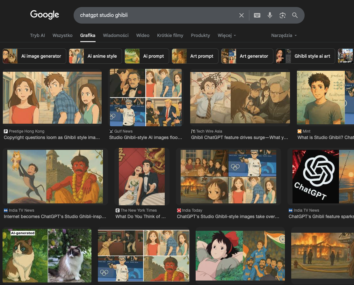Viewport: 354px width, 285px height.
Task: Open 'What Do You Think of …' link
Action: coord(141,216)
